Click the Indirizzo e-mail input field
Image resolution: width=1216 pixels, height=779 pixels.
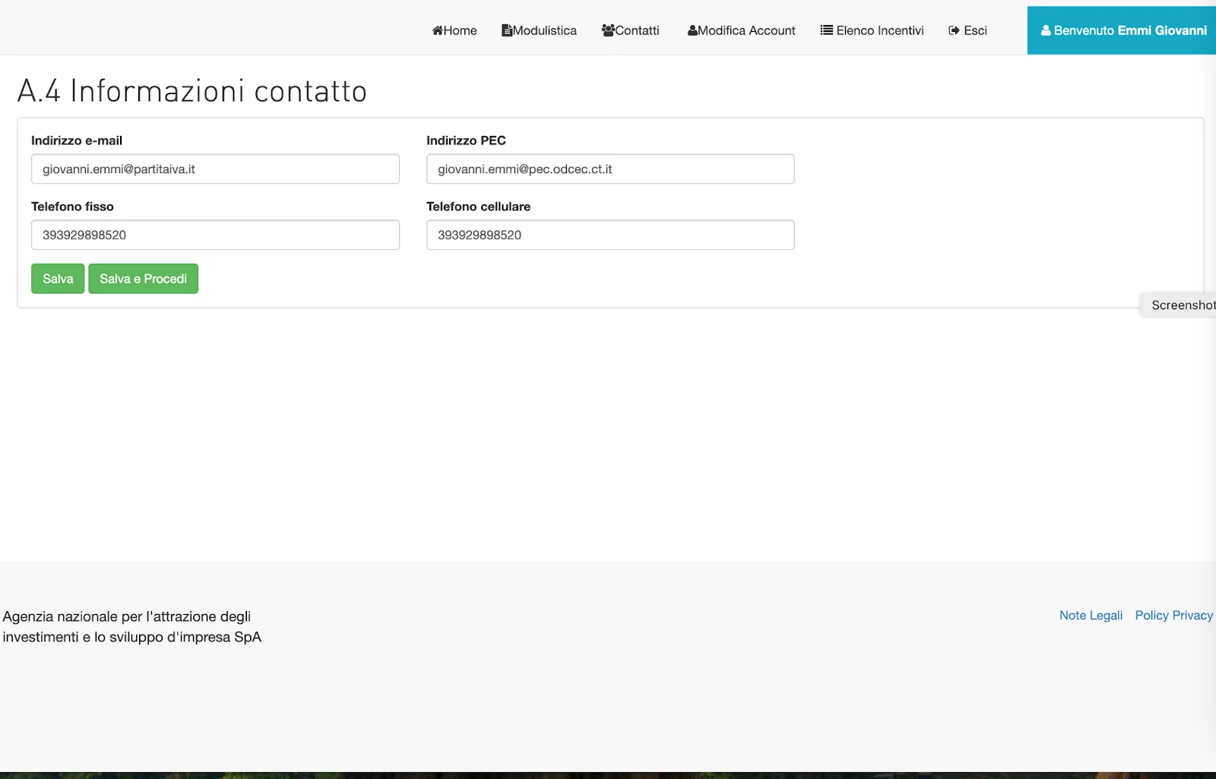(215, 169)
